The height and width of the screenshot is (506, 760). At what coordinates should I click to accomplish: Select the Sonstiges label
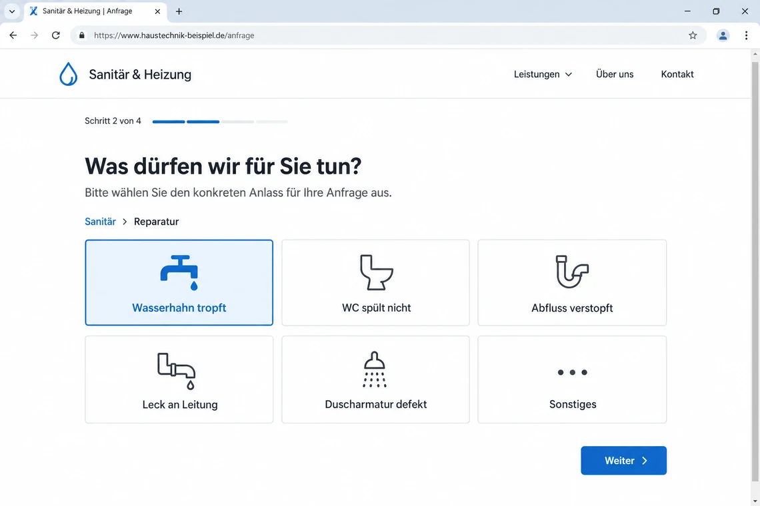tap(573, 404)
